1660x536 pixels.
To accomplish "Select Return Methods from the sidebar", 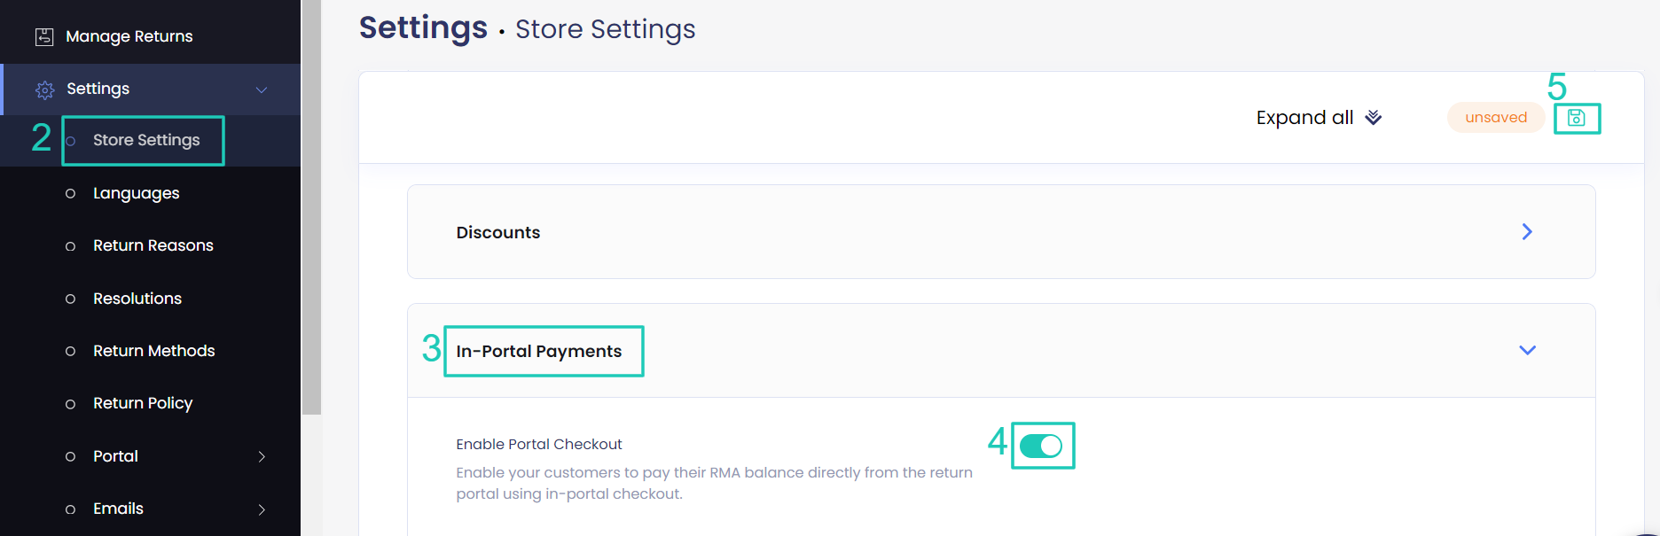I will coord(154,351).
